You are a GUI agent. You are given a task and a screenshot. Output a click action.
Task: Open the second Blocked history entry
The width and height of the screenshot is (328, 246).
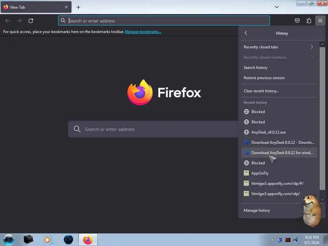[279, 122]
